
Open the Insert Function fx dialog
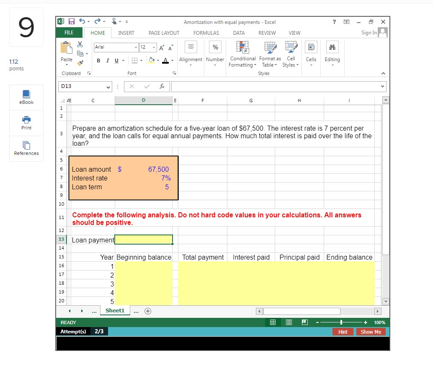[162, 87]
